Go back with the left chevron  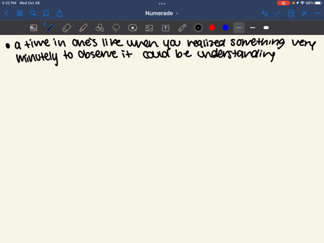point(6,13)
